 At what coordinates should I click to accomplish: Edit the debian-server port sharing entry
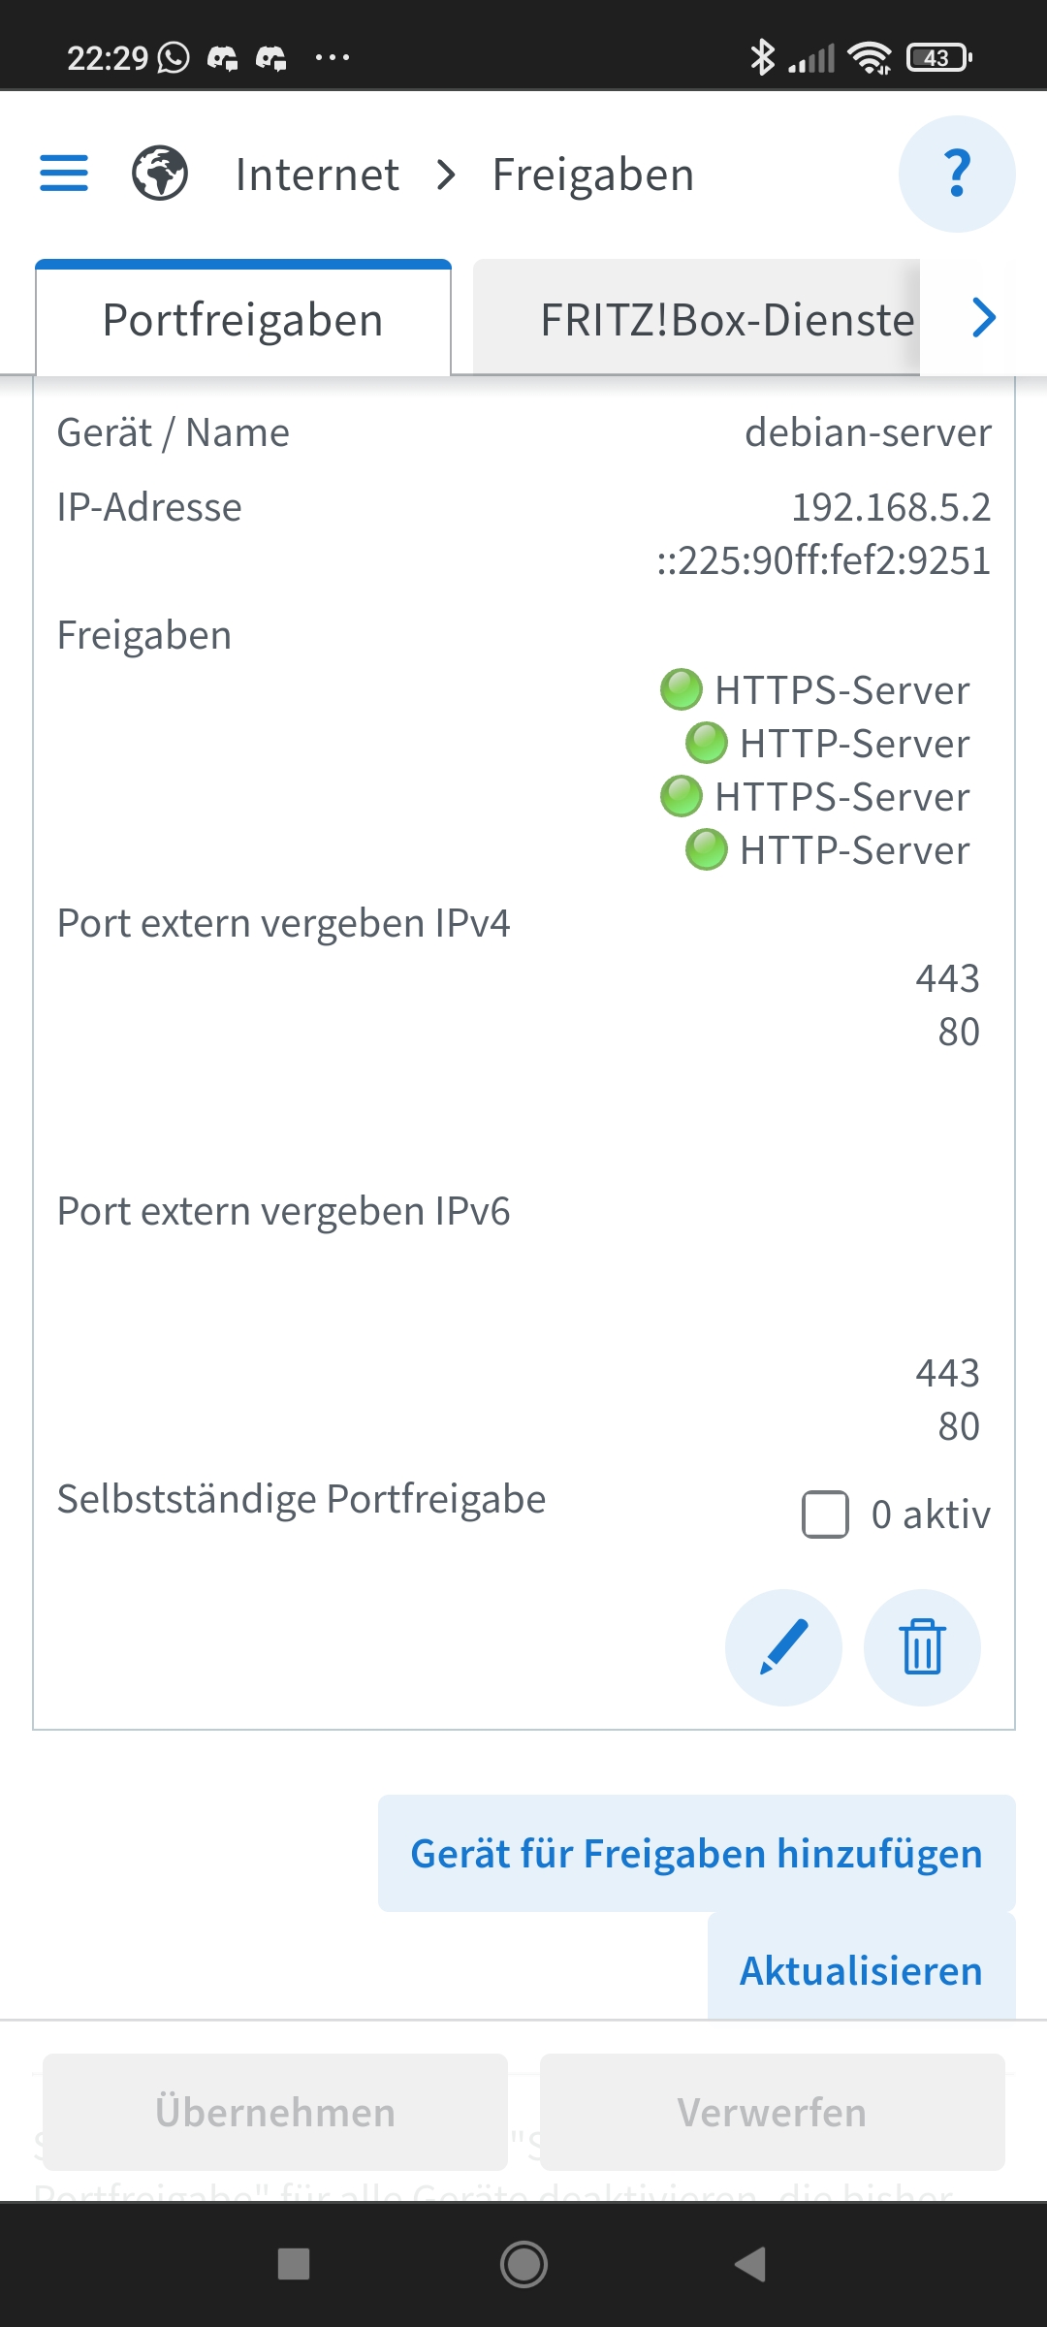783,1647
